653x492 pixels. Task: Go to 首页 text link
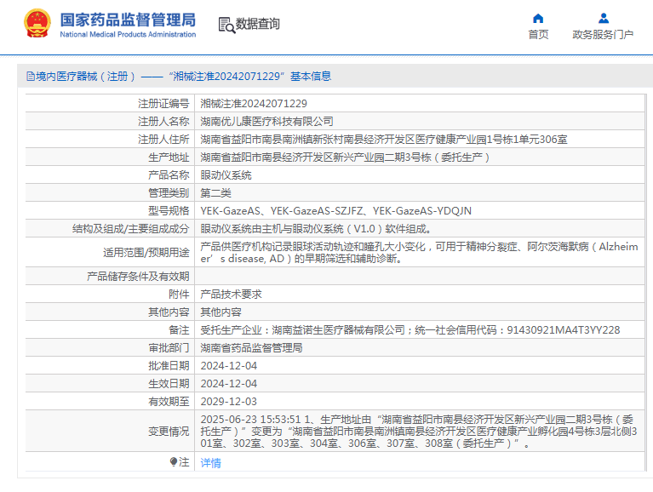538,35
